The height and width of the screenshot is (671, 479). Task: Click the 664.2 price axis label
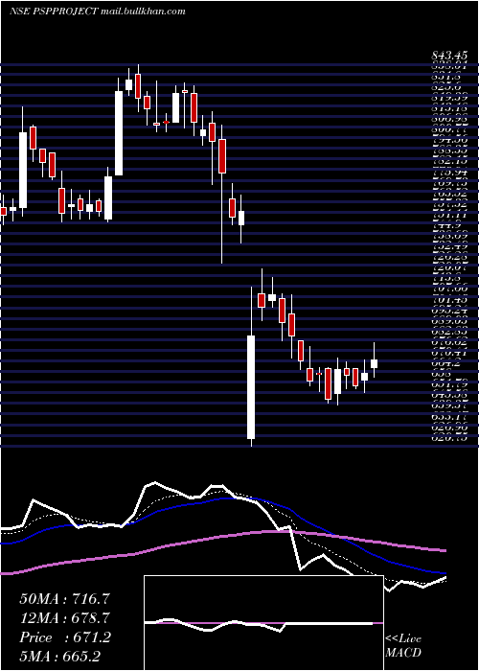click(x=446, y=363)
